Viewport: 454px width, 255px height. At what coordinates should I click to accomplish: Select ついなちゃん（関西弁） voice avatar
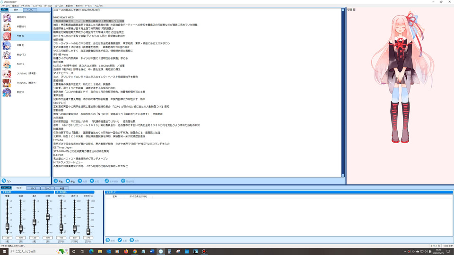[7, 83]
